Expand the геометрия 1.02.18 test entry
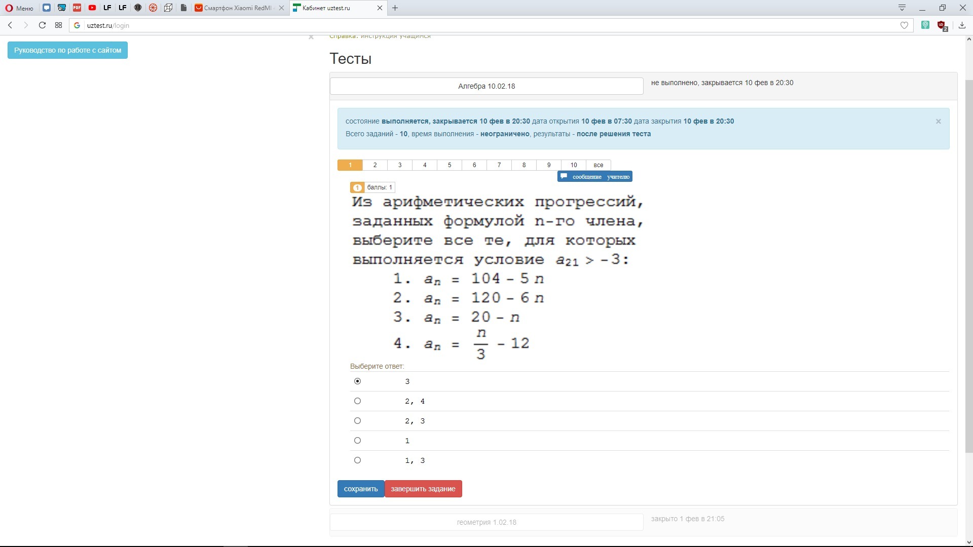The width and height of the screenshot is (973, 547). 486,522
